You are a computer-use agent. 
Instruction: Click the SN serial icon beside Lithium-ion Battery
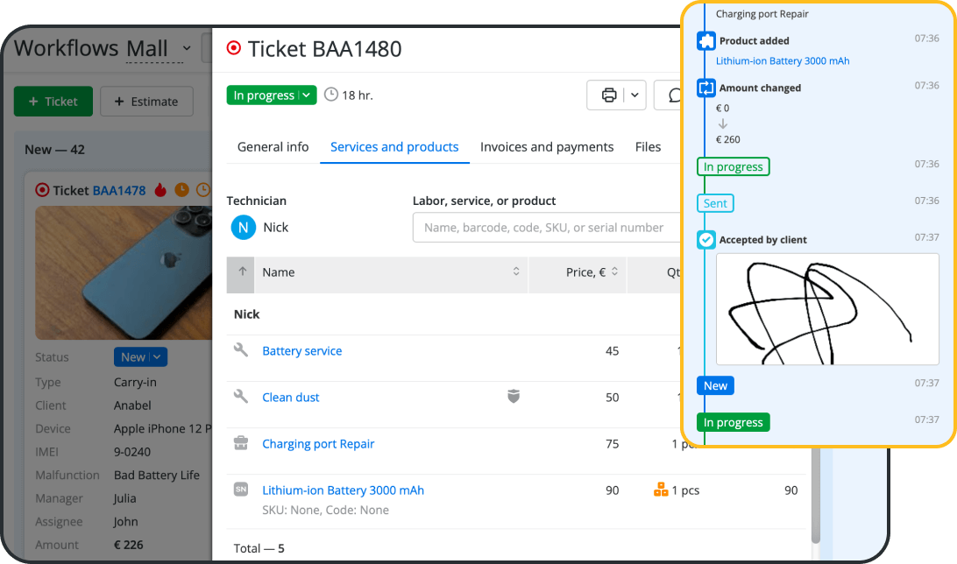click(x=241, y=490)
